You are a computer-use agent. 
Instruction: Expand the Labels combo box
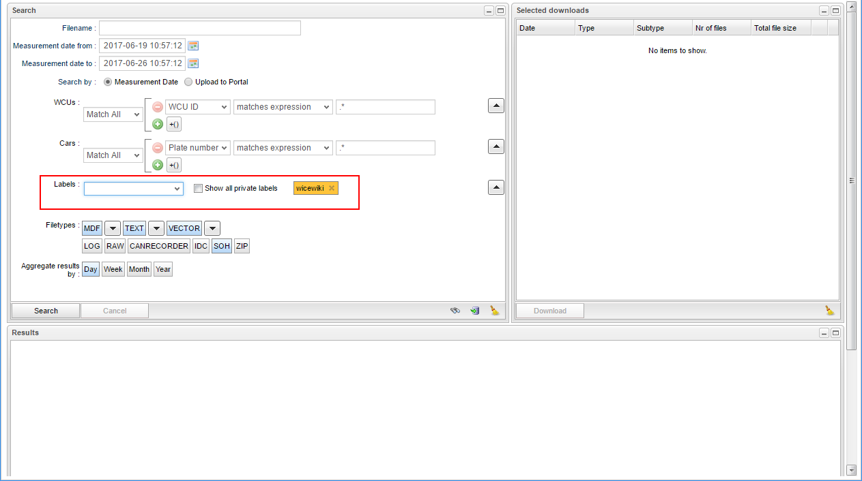(x=177, y=189)
